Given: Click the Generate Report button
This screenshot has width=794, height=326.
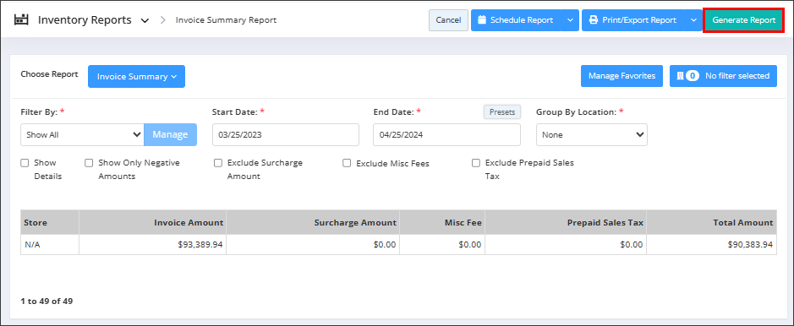Looking at the screenshot, I should tap(743, 20).
